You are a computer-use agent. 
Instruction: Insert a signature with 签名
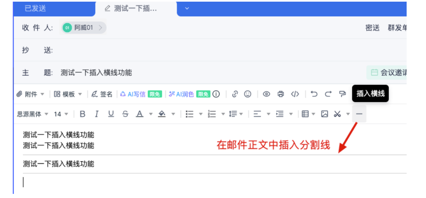coord(102,94)
